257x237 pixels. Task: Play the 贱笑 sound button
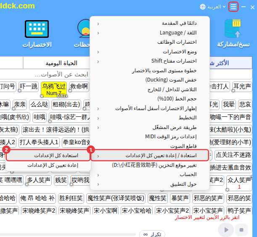[61, 180]
